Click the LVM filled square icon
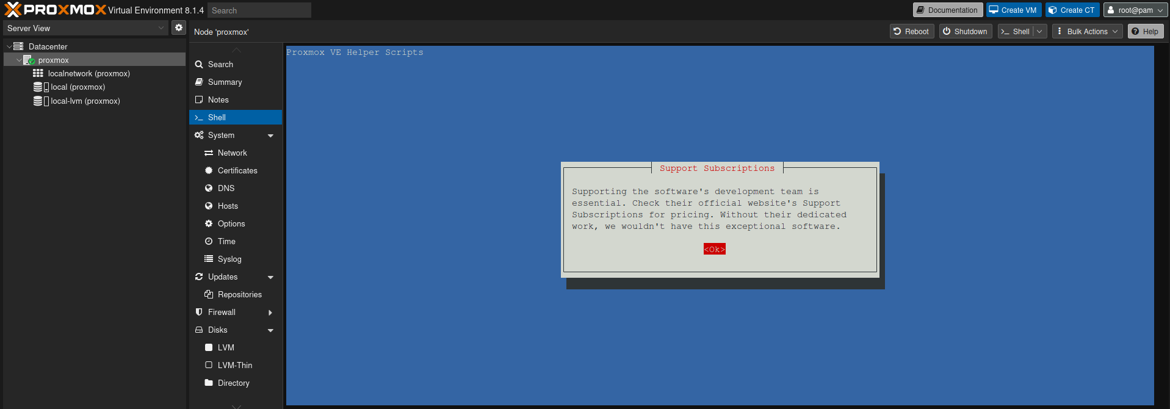Image resolution: width=1170 pixels, height=409 pixels. click(209, 347)
